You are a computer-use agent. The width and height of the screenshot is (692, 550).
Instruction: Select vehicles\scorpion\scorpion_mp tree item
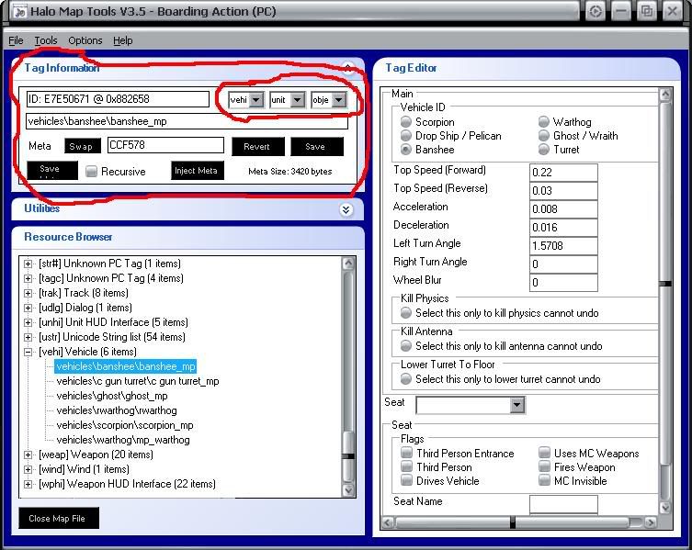tap(125, 425)
